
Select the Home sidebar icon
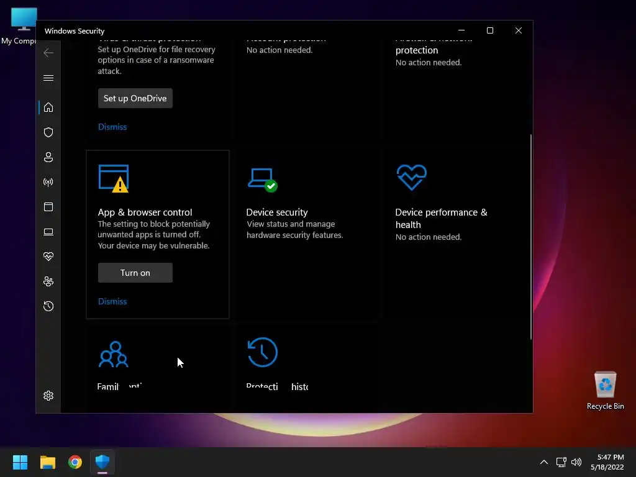[x=48, y=107]
